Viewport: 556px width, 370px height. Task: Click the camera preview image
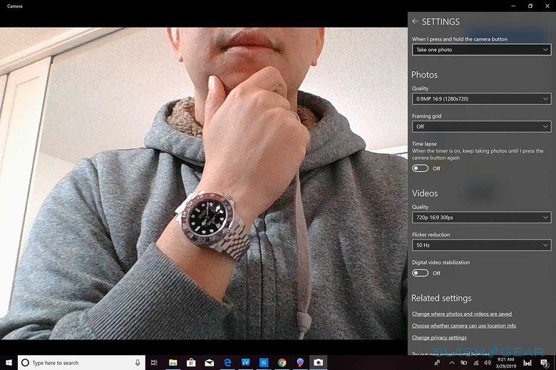tap(204, 183)
